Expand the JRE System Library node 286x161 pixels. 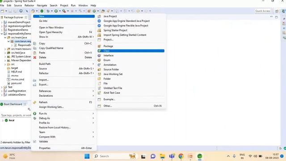pyautogui.click(x=5, y=57)
